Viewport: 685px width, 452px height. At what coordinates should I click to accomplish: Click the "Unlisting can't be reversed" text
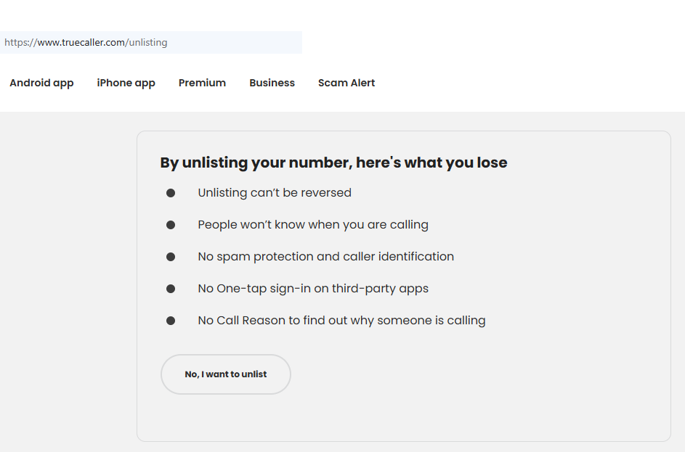[x=275, y=193]
